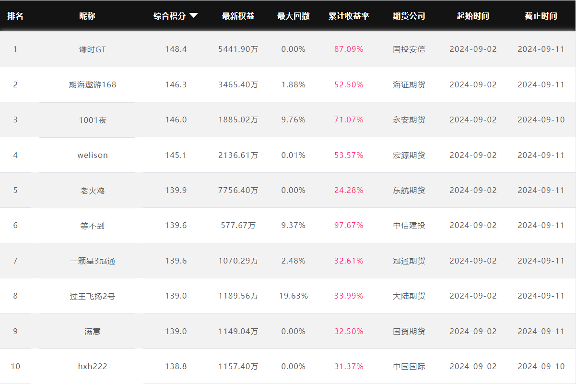Image resolution: width=576 pixels, height=384 pixels.
Task: Select equity 7756.40万
Action: (x=238, y=190)
